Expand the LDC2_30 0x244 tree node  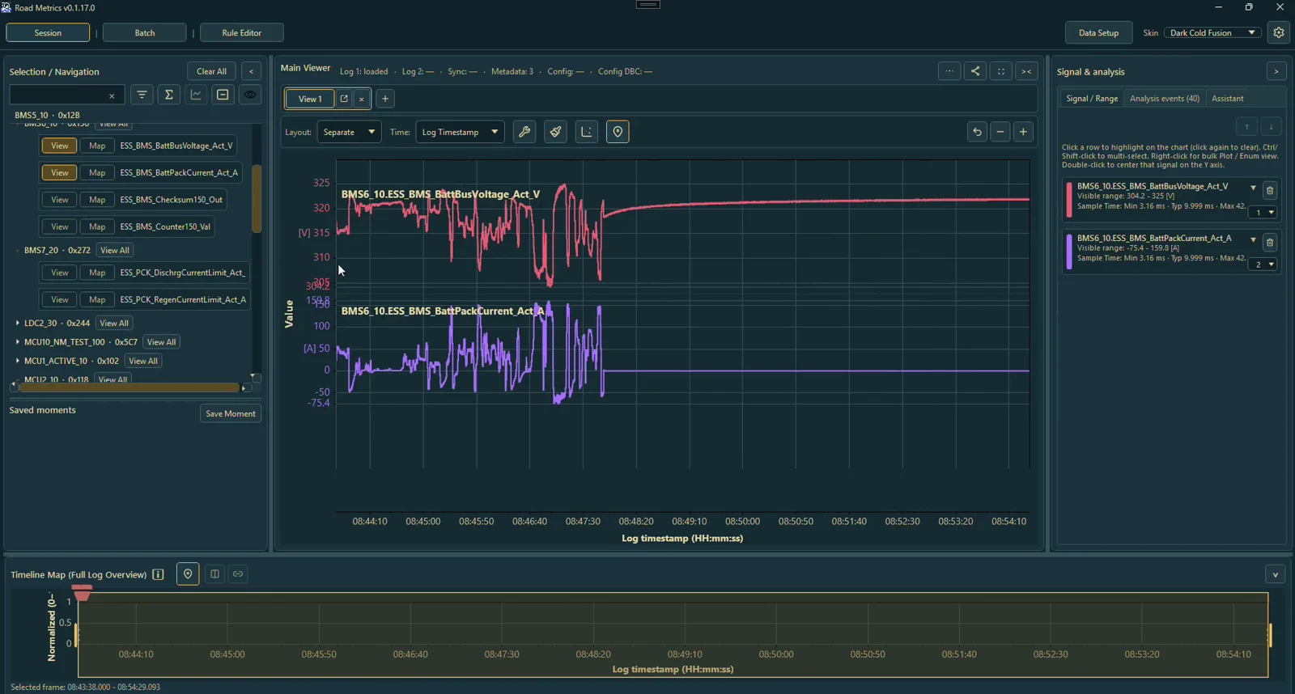click(x=18, y=323)
